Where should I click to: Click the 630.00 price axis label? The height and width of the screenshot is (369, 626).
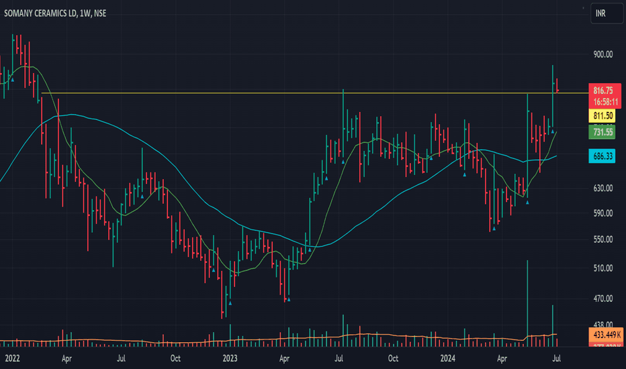pos(603,188)
